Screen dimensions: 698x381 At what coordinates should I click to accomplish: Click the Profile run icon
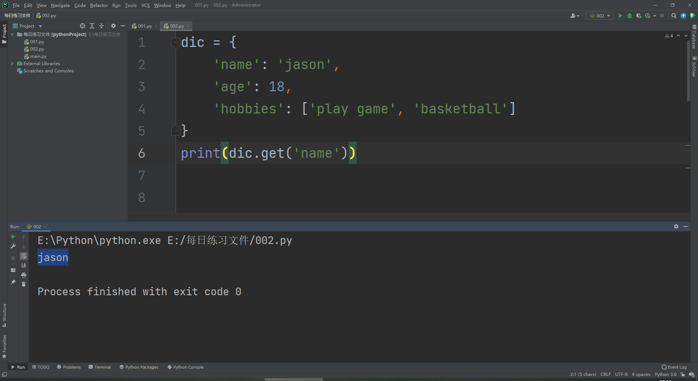[x=647, y=16]
